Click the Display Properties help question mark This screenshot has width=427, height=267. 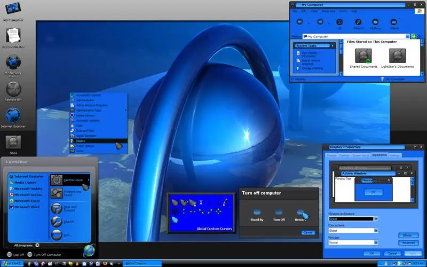click(415, 147)
